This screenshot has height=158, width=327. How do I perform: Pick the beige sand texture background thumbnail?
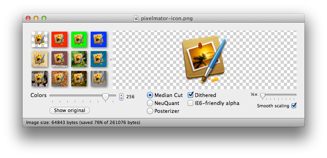click(x=40, y=59)
